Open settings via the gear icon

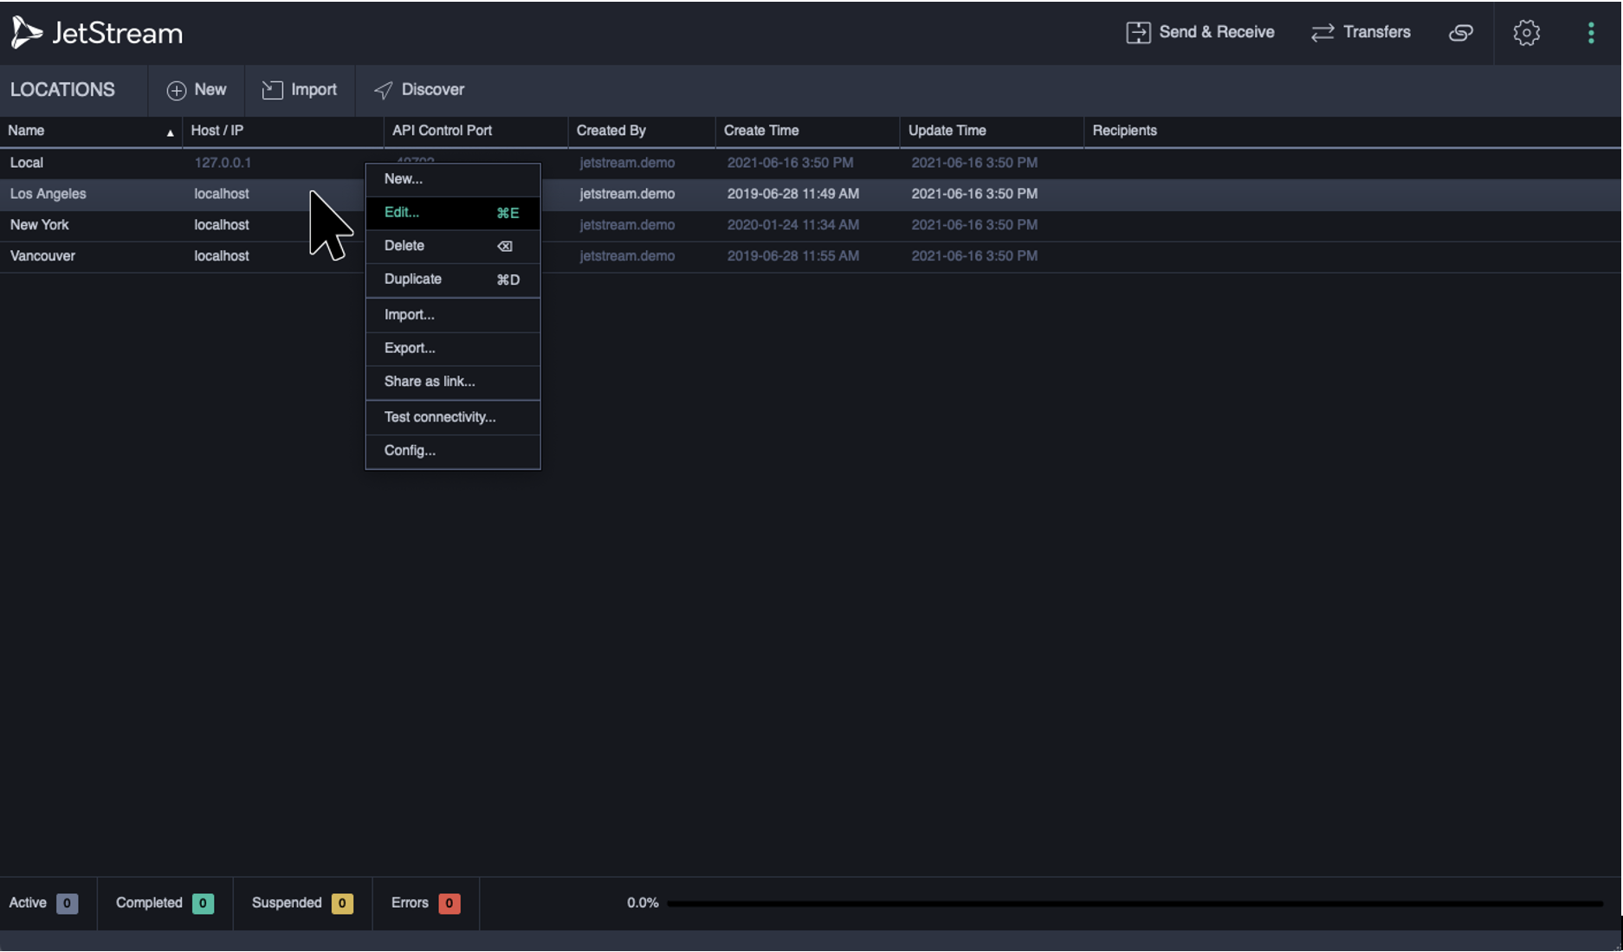tap(1526, 33)
